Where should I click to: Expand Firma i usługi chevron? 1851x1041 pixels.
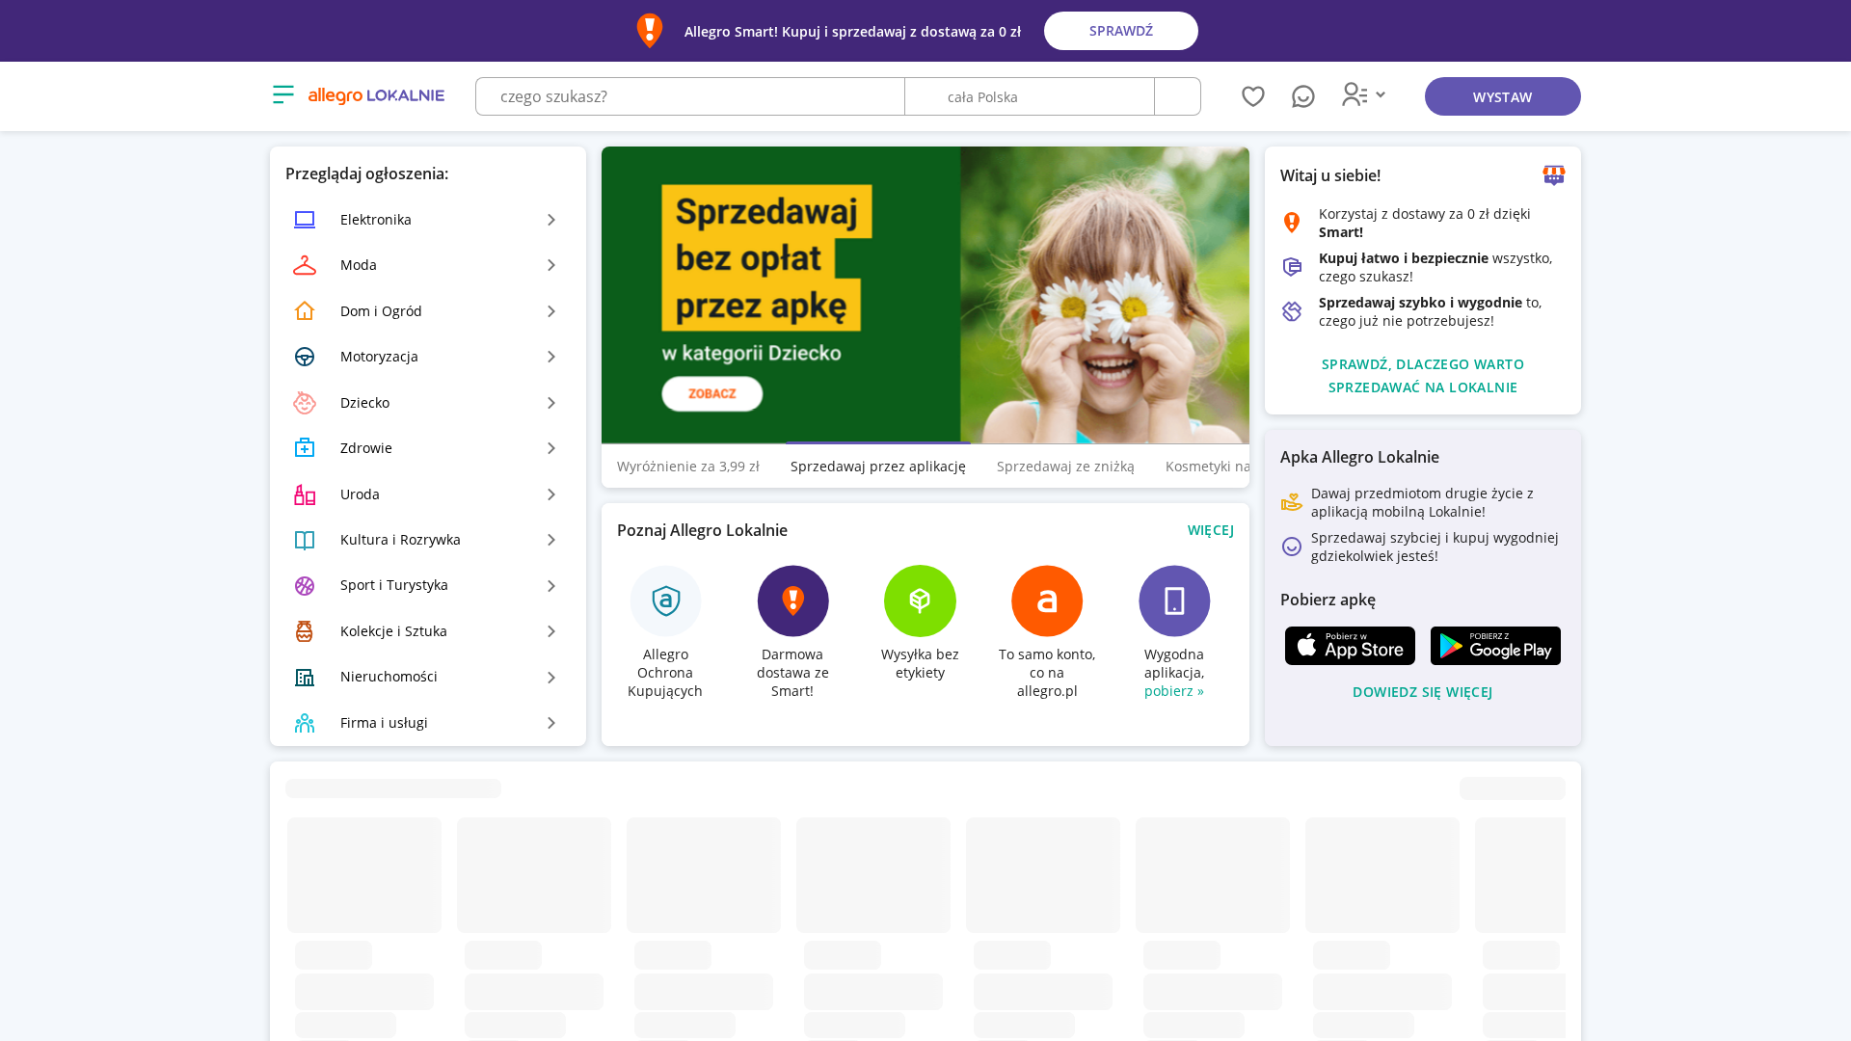[x=551, y=723]
